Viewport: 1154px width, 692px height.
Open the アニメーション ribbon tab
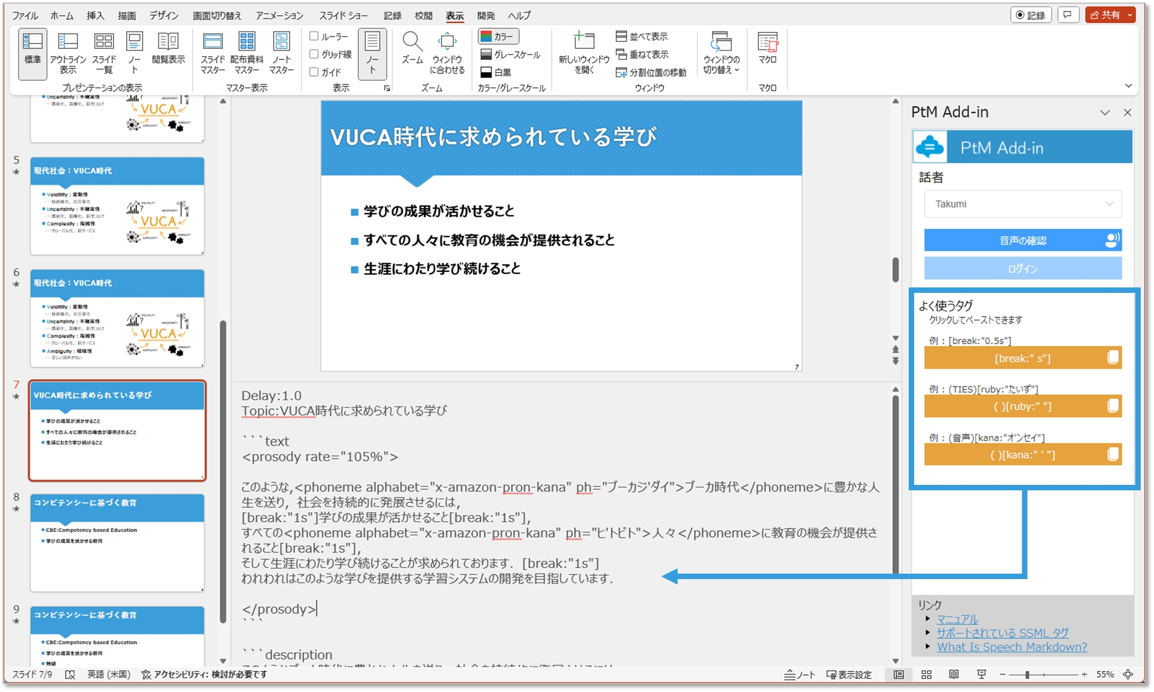click(279, 16)
